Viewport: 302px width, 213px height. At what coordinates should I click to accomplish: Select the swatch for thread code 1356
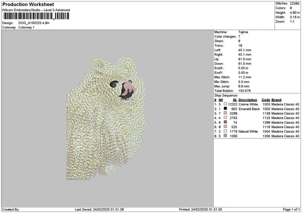(225, 136)
